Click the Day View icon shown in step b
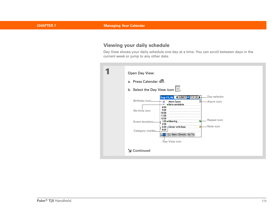 tap(178, 89)
